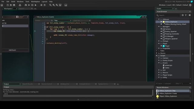The height and width of the screenshot is (109, 194).
Task: Expand the Rooms folder
Action: pos(157,53)
